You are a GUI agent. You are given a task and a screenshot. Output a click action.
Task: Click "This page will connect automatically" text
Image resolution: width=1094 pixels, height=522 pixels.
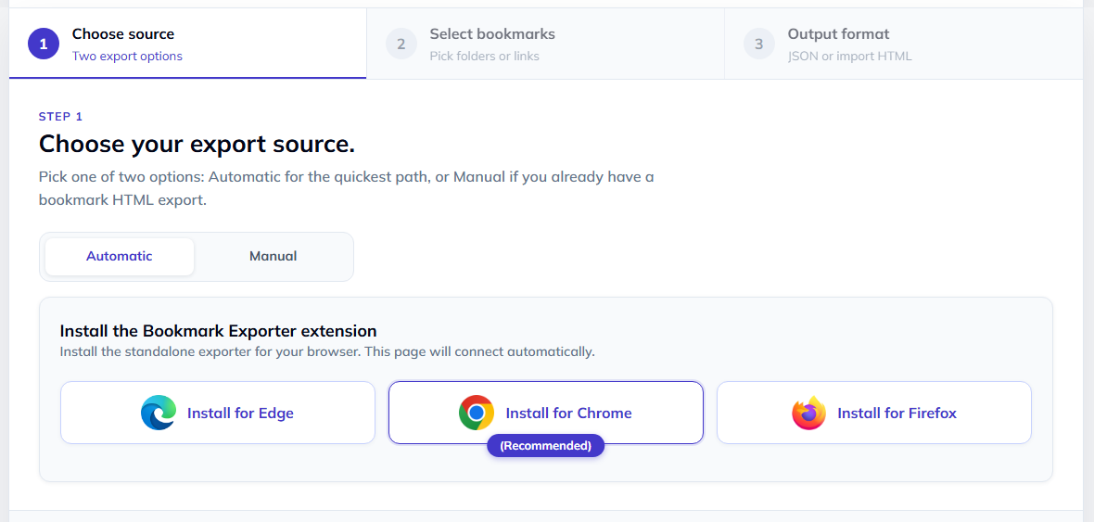tap(479, 351)
